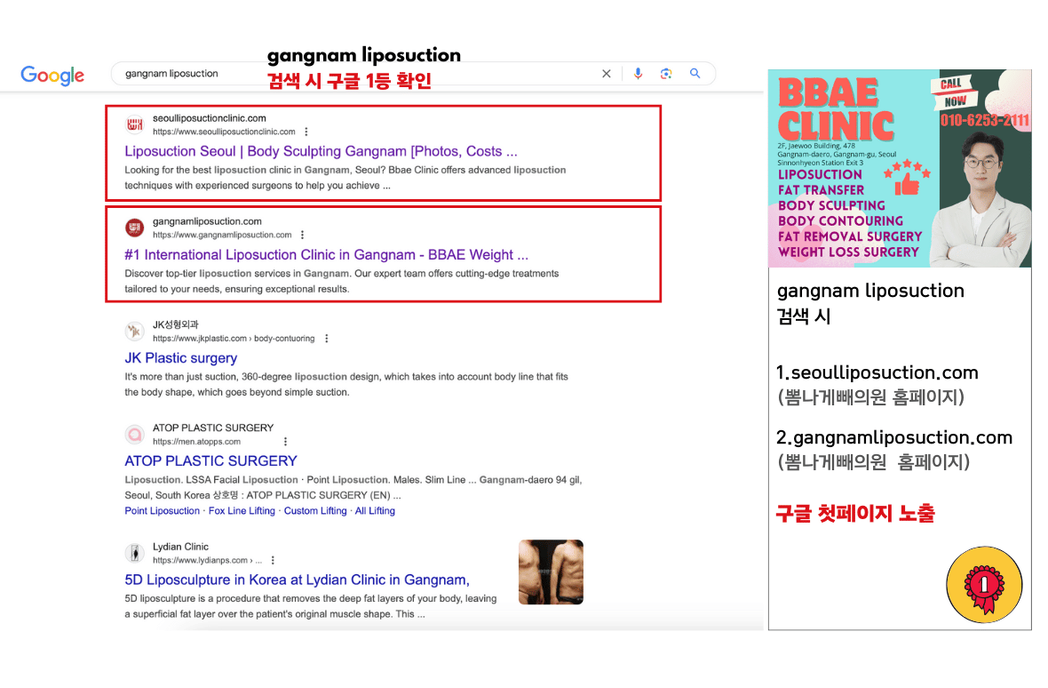Open options menu for lydianps.com result
The width and height of the screenshot is (1048, 688).
[x=273, y=560]
